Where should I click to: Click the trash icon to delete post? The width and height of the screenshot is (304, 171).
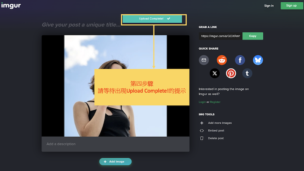(x=202, y=138)
